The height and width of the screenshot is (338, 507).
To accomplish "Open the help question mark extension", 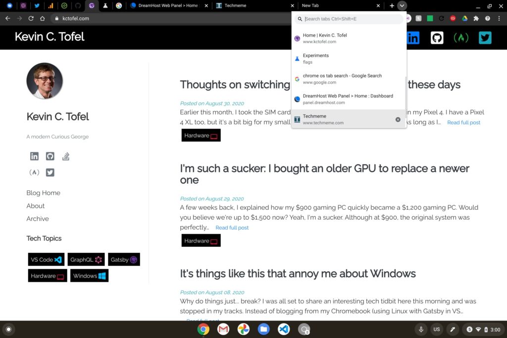I will click(488, 18).
